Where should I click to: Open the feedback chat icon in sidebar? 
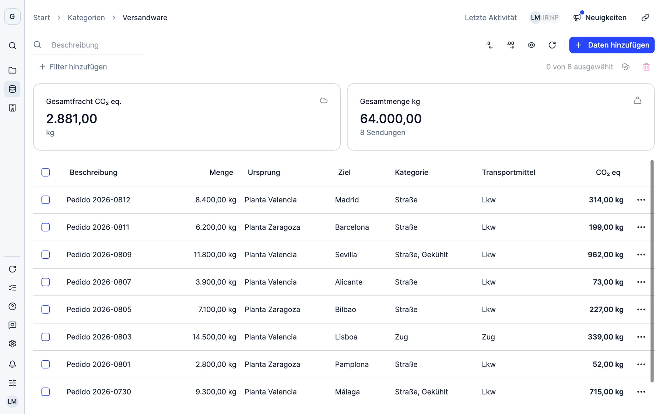pos(12,325)
